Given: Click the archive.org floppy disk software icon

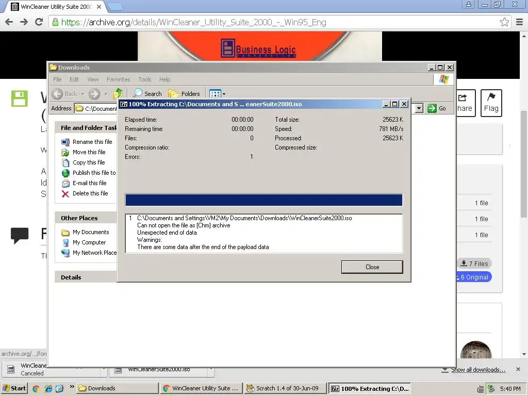Looking at the screenshot, I should [x=19, y=98].
